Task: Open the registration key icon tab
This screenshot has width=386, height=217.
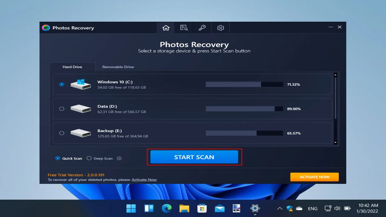Action: point(202,28)
